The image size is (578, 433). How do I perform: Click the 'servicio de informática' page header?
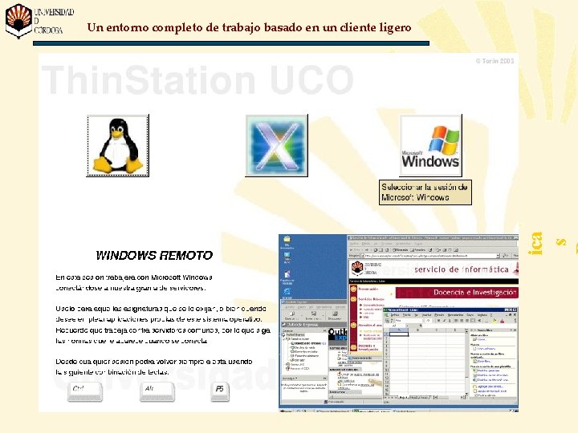click(462, 269)
